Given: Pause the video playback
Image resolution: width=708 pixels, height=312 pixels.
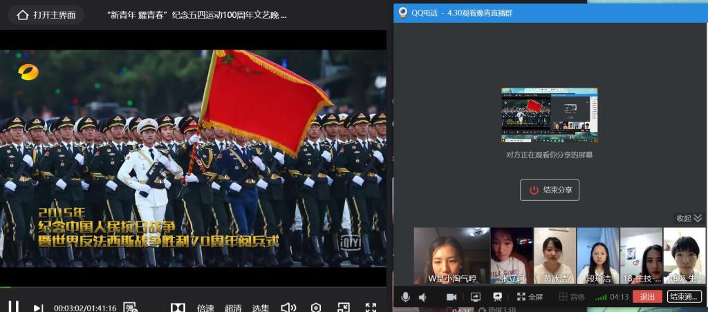Looking at the screenshot, I should click(x=13, y=307).
